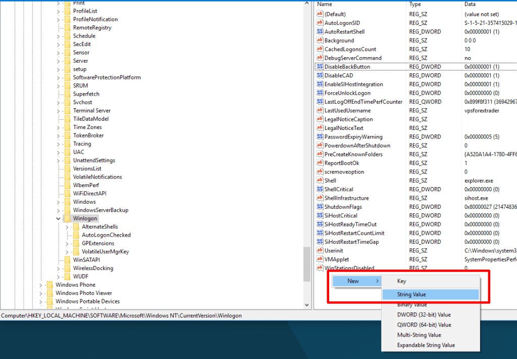Screen dimensions: 517x359
Task: Click the AlternateShells folder icon
Action: pos(76,227)
